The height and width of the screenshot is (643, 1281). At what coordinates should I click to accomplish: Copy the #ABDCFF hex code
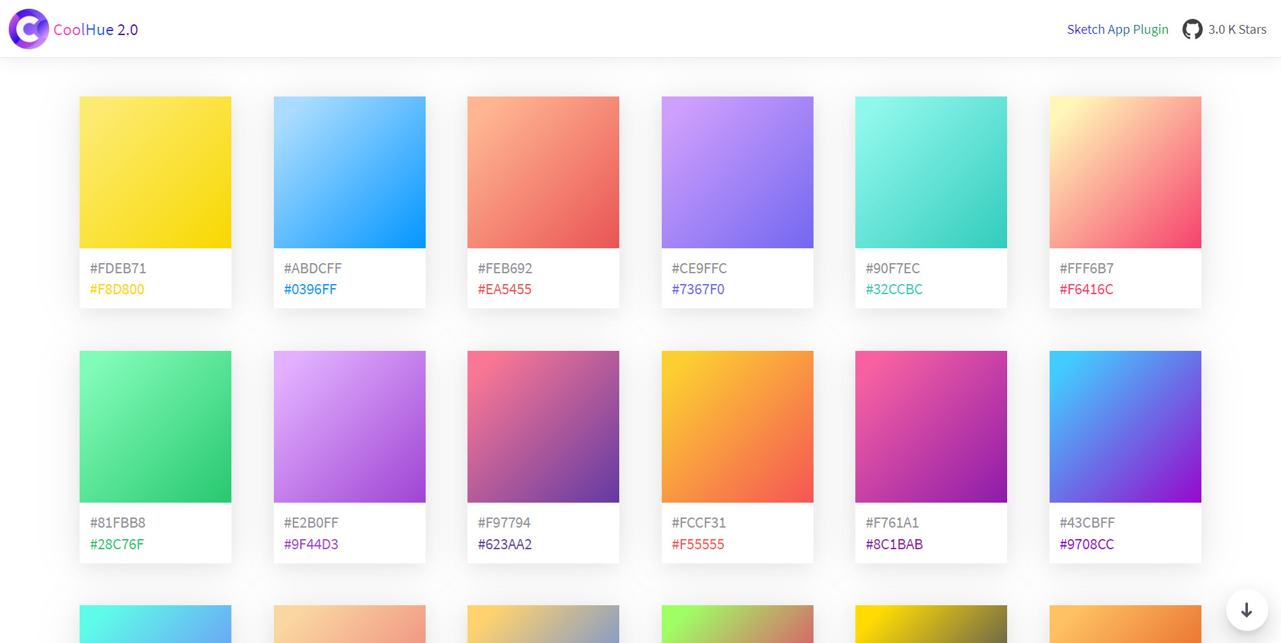313,269
